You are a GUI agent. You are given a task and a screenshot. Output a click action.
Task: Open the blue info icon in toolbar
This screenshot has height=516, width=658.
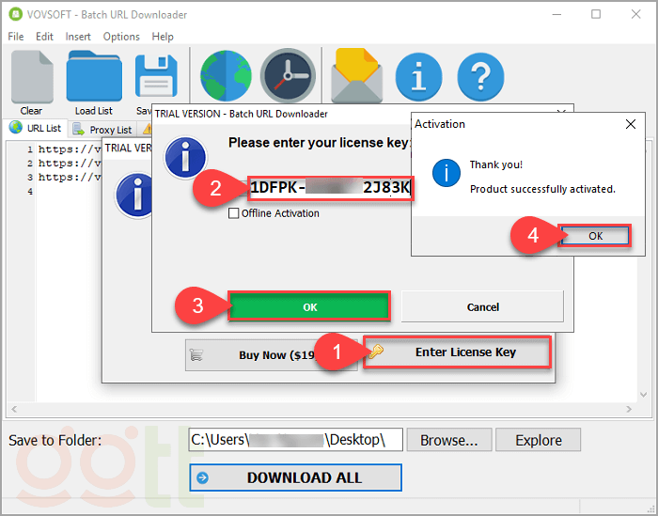[418, 77]
